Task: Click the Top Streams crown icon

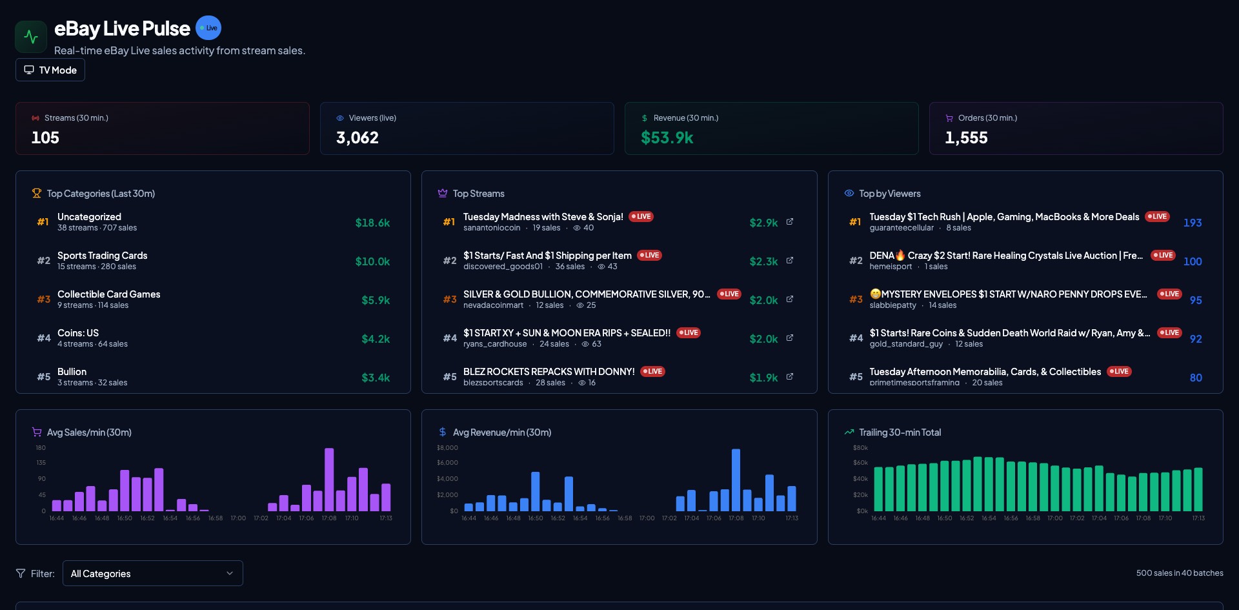Action: coord(443,193)
